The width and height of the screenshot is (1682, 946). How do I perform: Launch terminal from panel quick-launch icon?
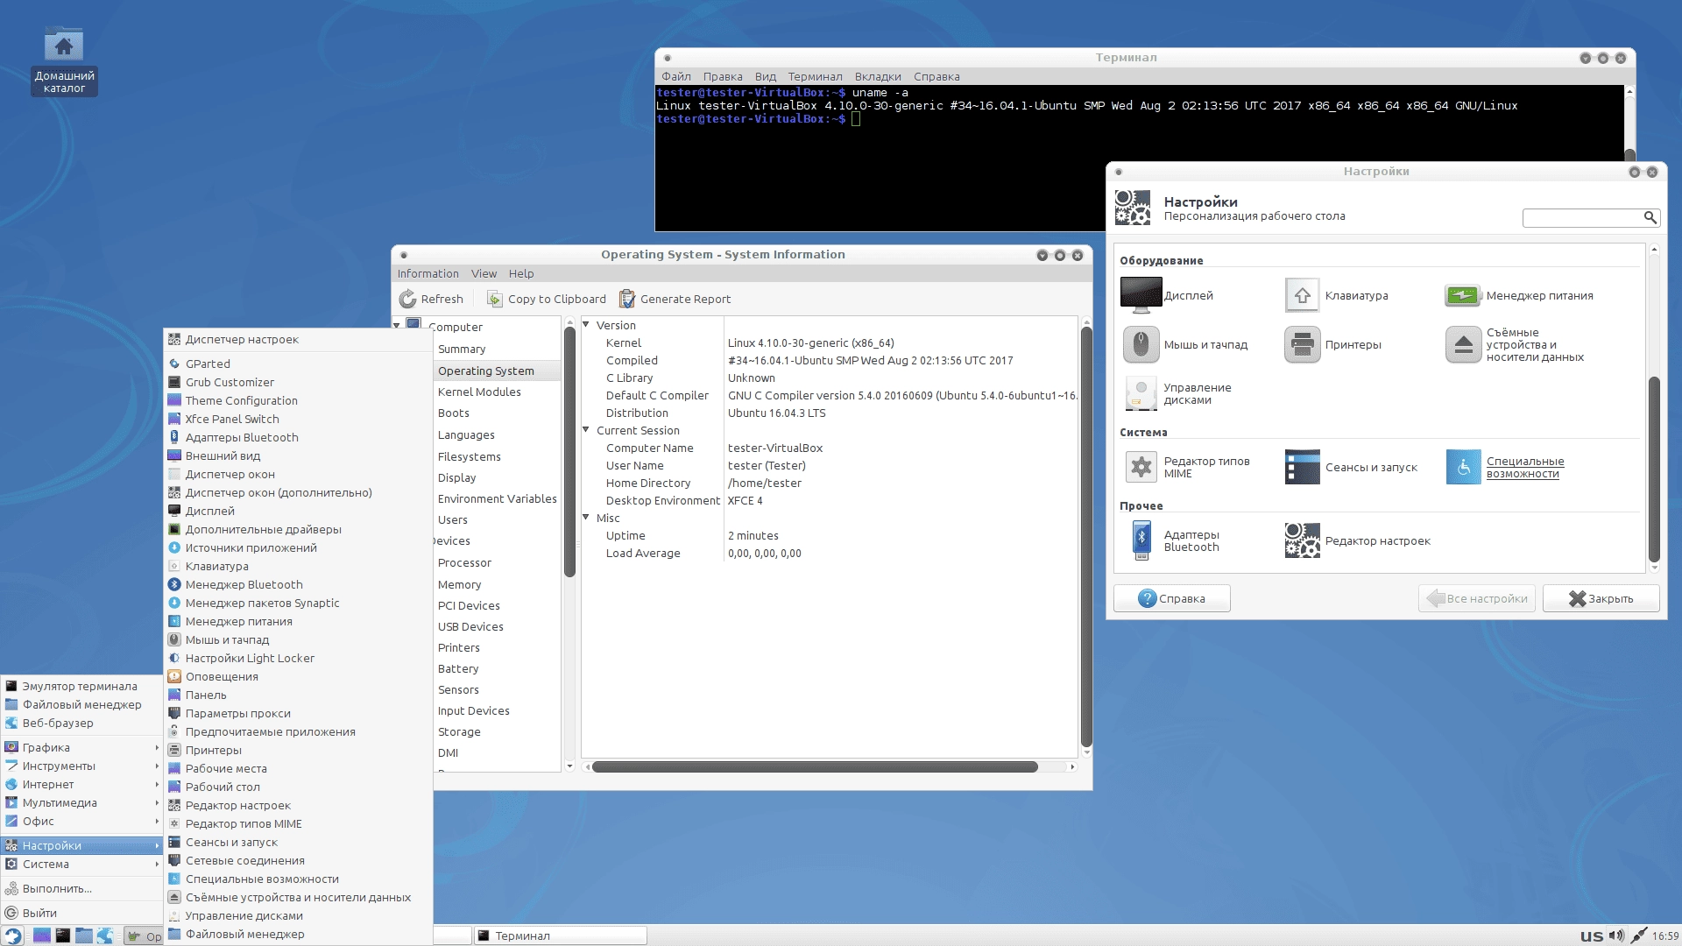click(62, 935)
